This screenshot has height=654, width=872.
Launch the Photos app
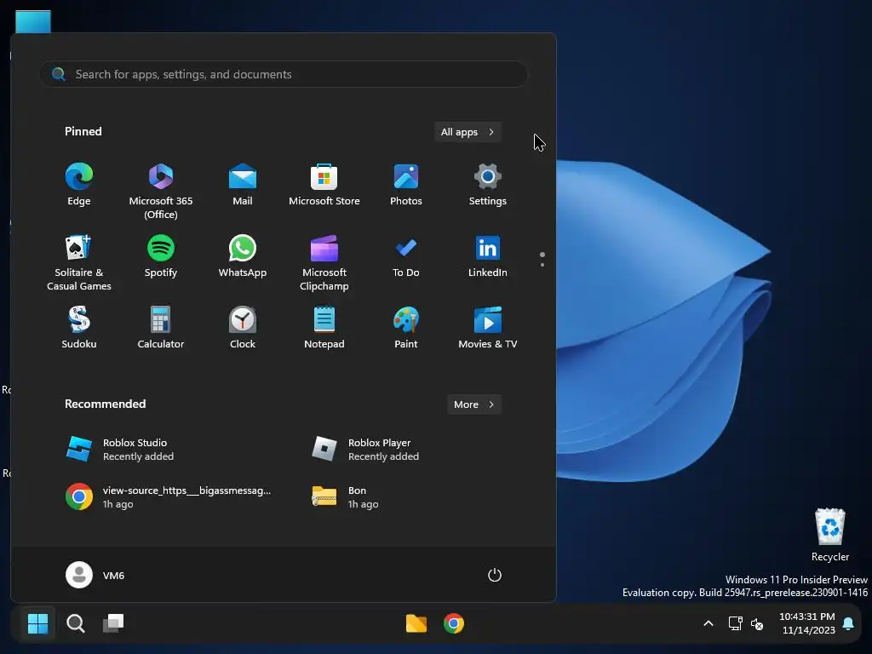click(x=406, y=185)
